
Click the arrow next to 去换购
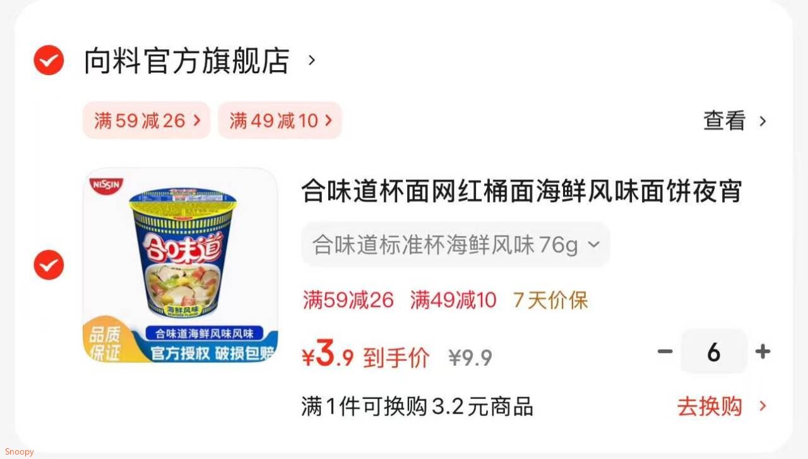tap(763, 406)
